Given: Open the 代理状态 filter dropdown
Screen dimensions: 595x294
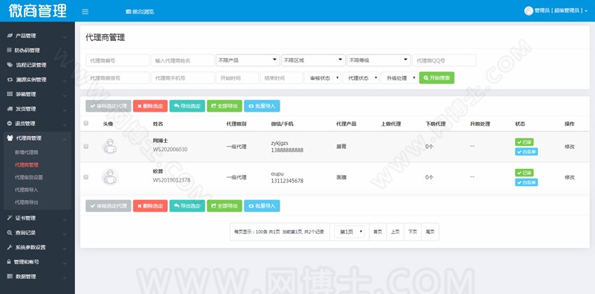Looking at the screenshot, I should tap(361, 78).
